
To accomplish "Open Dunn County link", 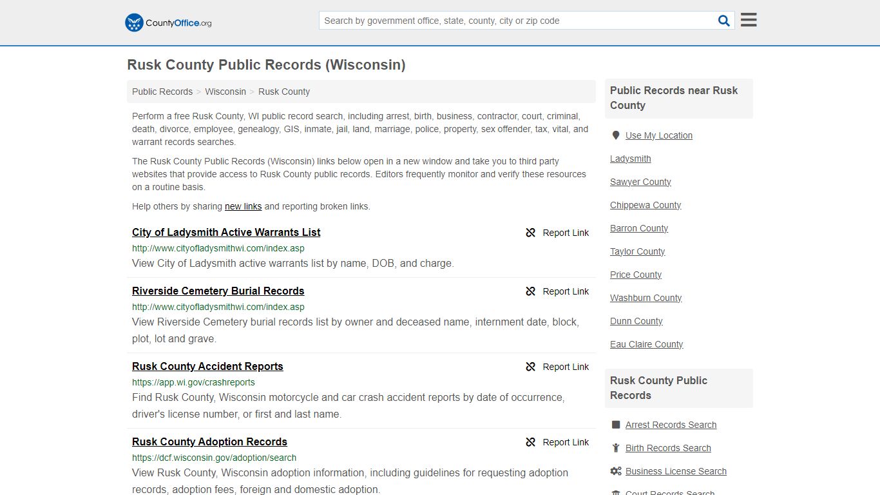I will (636, 321).
